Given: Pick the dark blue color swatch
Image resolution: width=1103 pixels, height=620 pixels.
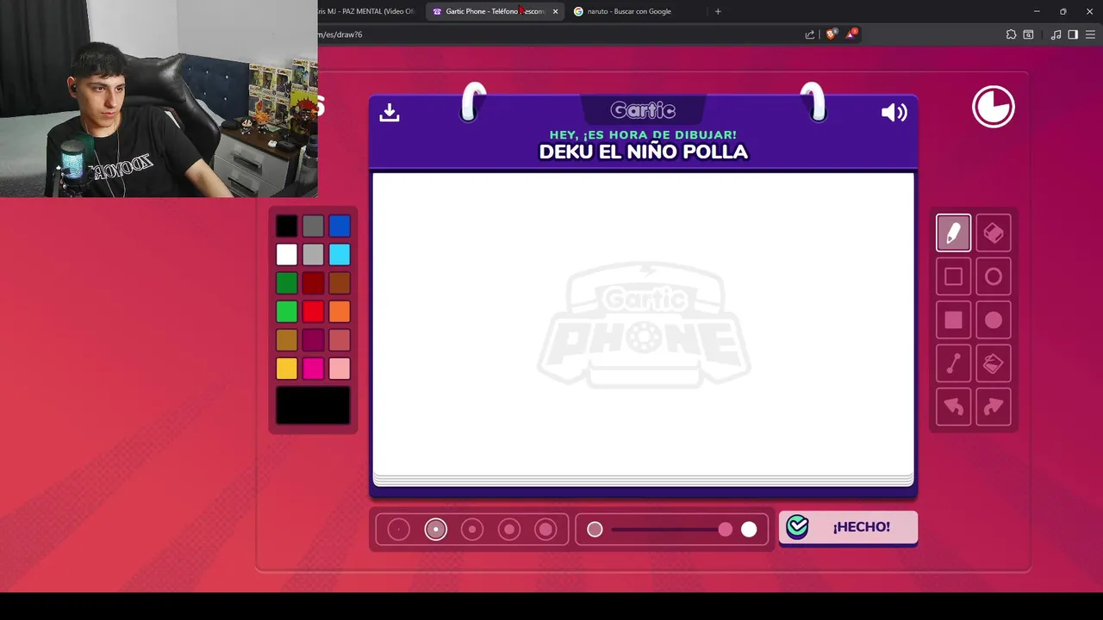Looking at the screenshot, I should click(340, 226).
